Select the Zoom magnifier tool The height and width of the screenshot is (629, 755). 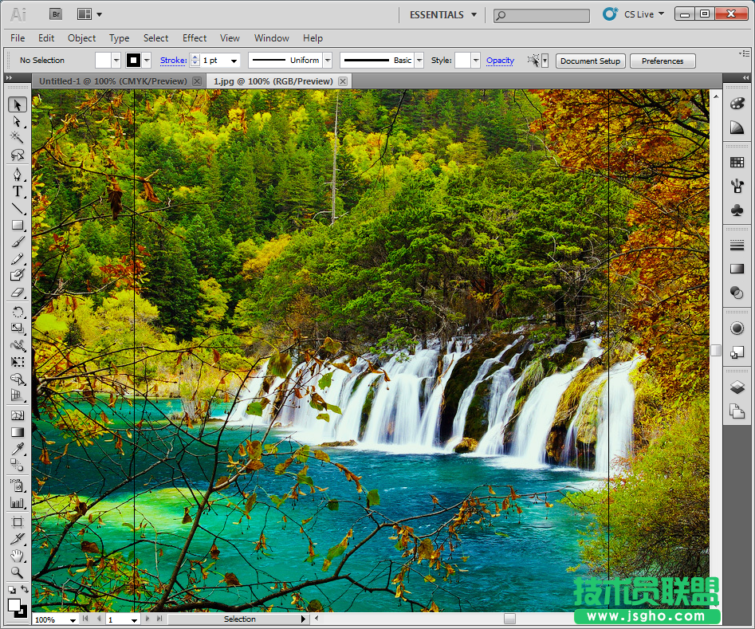point(18,572)
